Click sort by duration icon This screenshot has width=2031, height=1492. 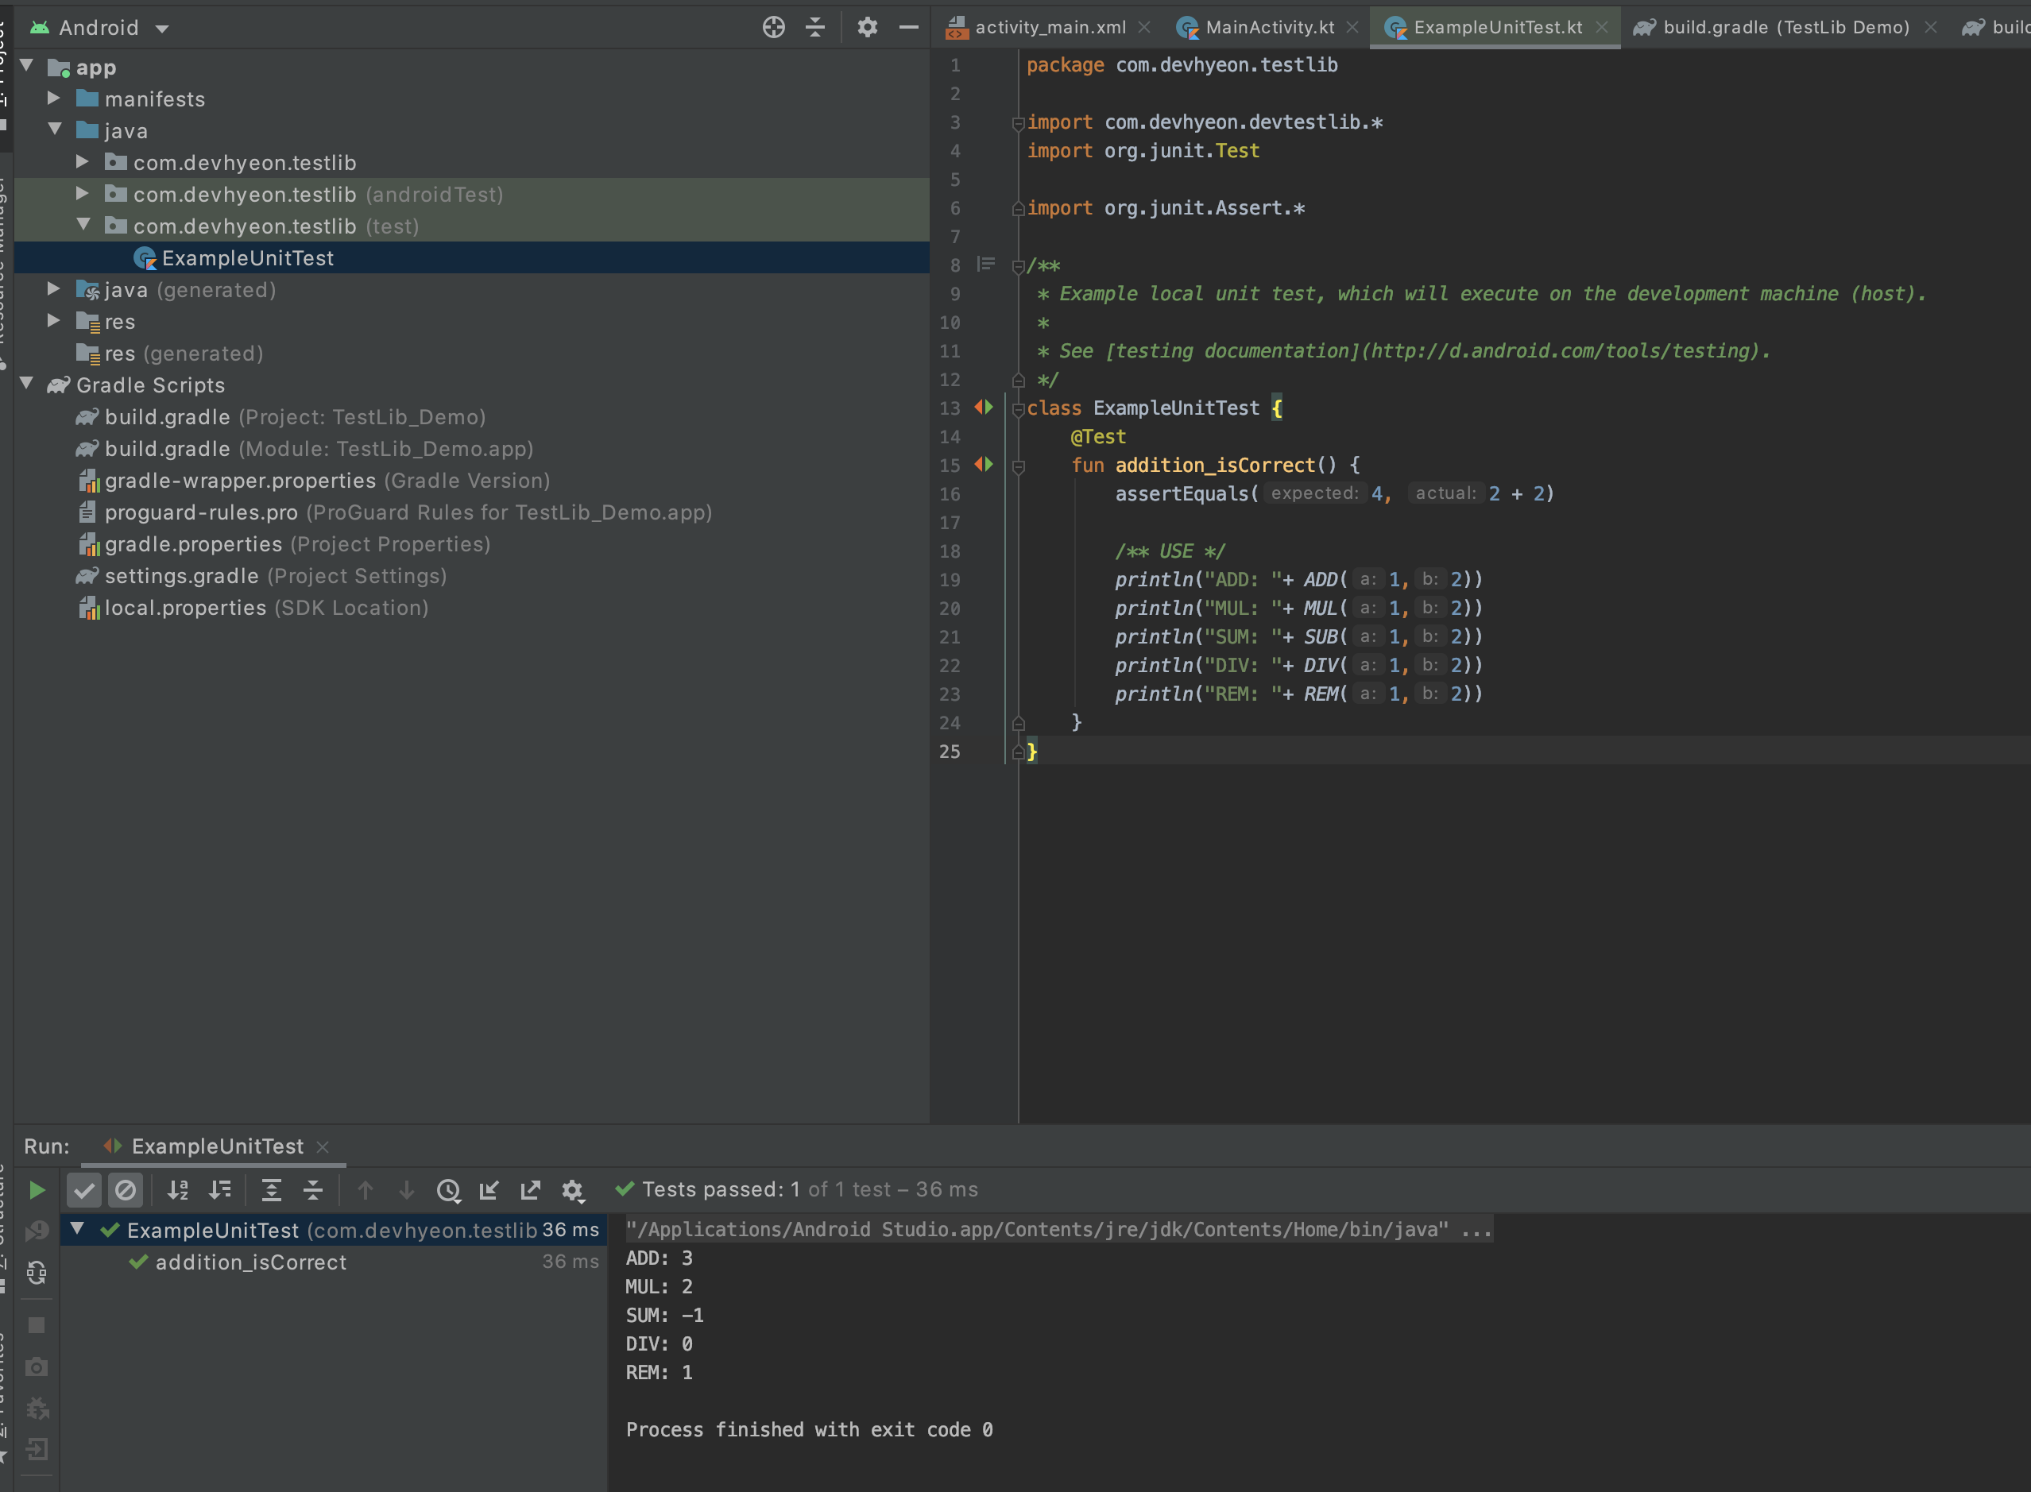[220, 1190]
